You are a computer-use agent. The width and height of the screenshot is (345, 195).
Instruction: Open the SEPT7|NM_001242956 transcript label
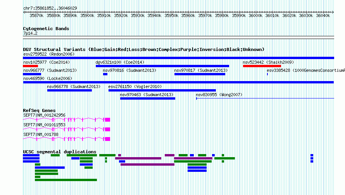(x=44, y=115)
